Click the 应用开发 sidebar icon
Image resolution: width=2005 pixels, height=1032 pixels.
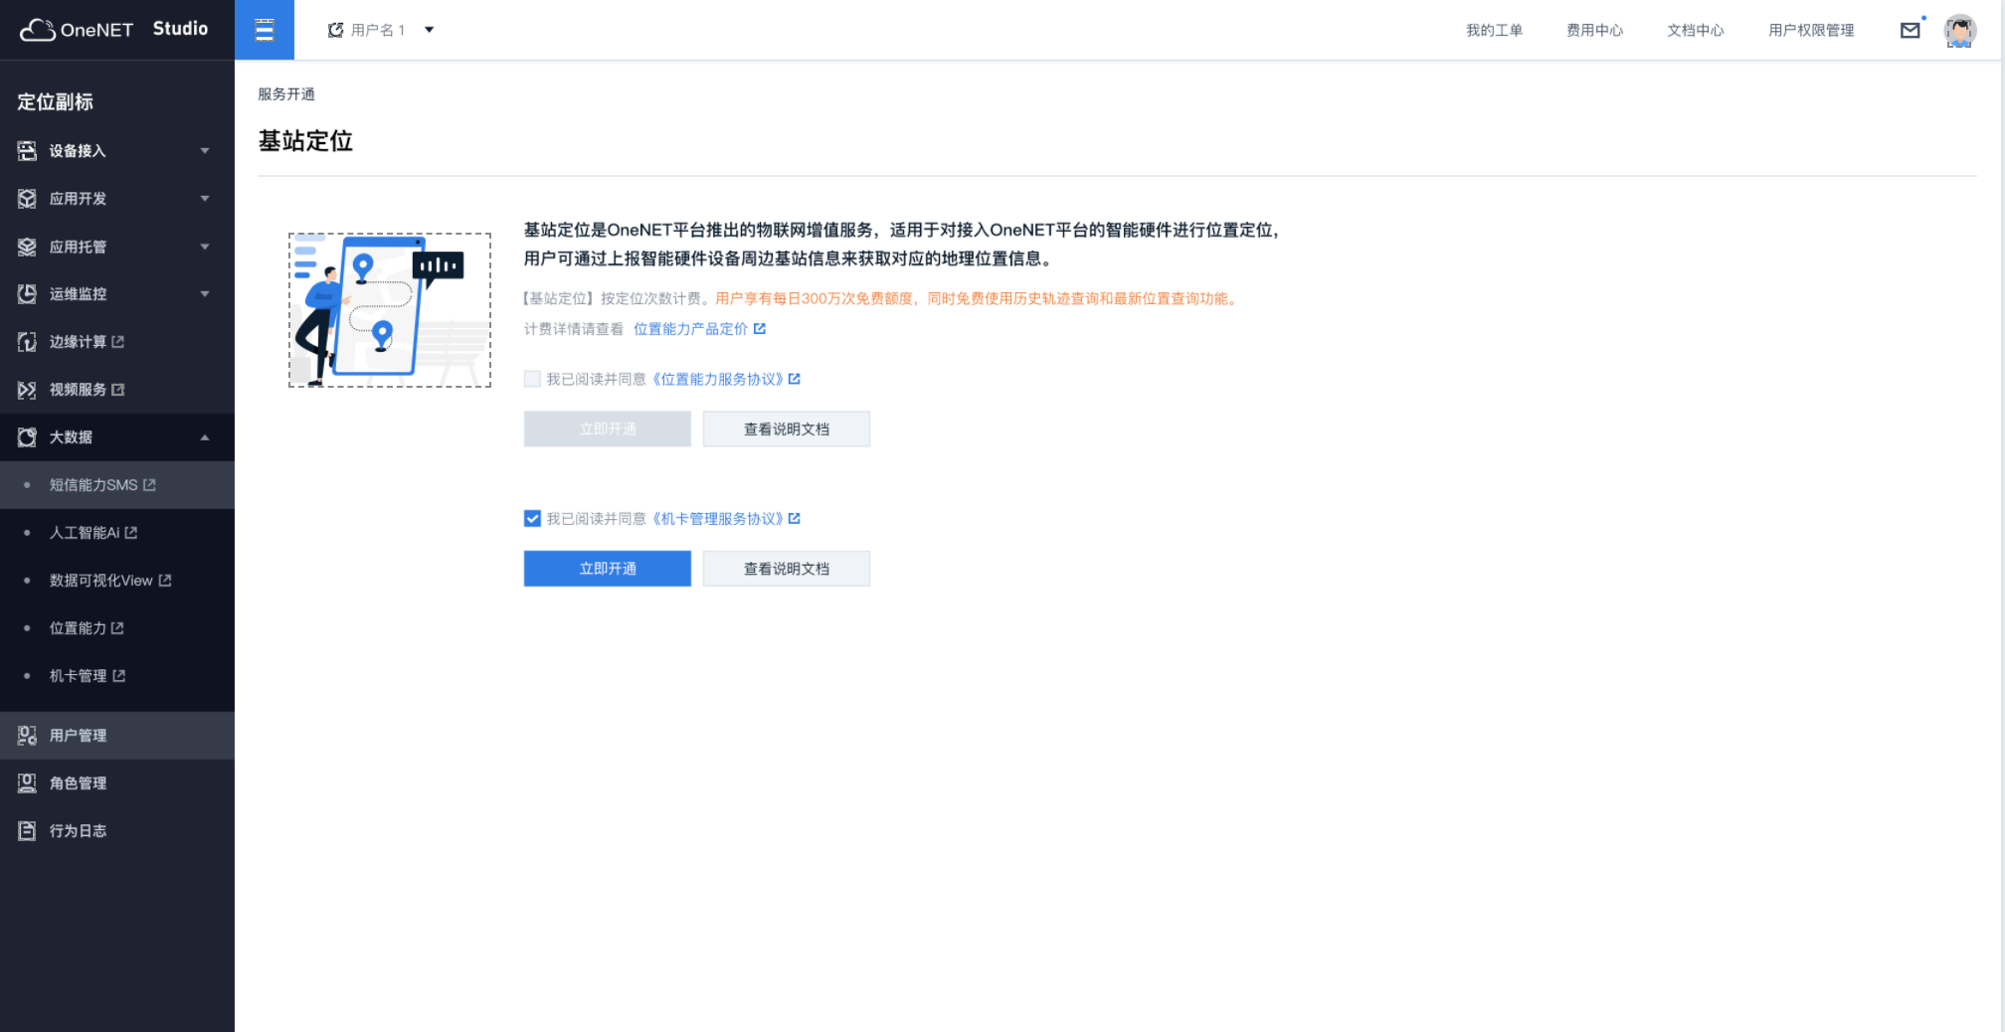[27, 199]
